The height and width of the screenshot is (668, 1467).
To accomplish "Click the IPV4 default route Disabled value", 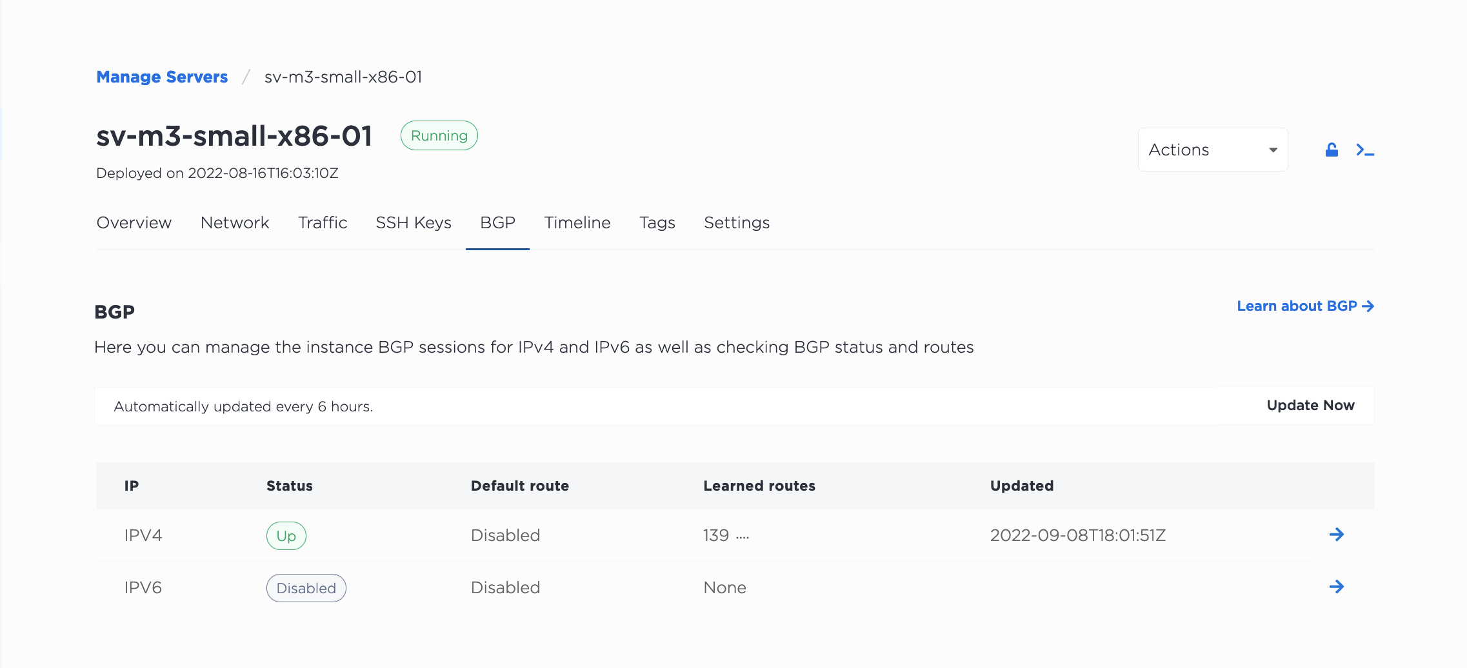I will click(505, 535).
